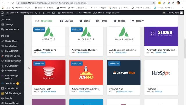Open Chrome profile avatar

178,3
